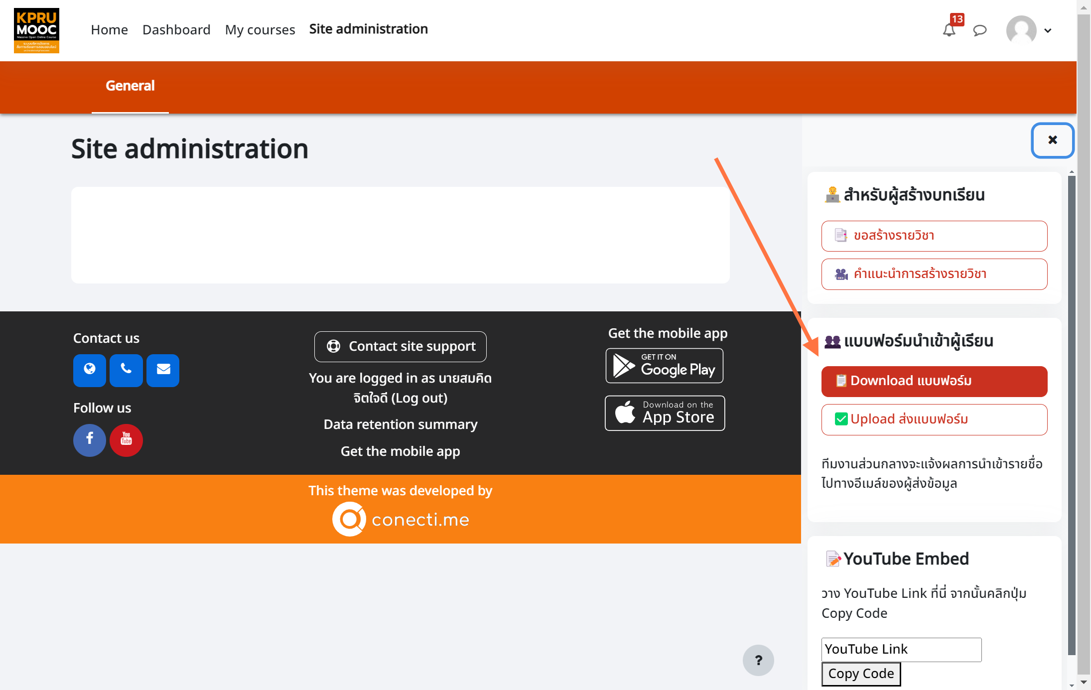Click Upload ส่งแบบฟอร์ม button
Image resolution: width=1091 pixels, height=690 pixels.
click(x=934, y=419)
